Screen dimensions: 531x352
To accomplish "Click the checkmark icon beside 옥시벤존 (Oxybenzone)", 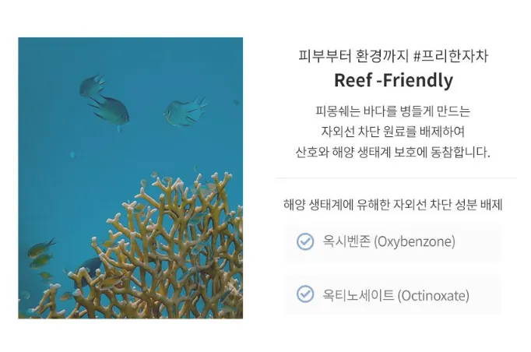I will coord(305,241).
